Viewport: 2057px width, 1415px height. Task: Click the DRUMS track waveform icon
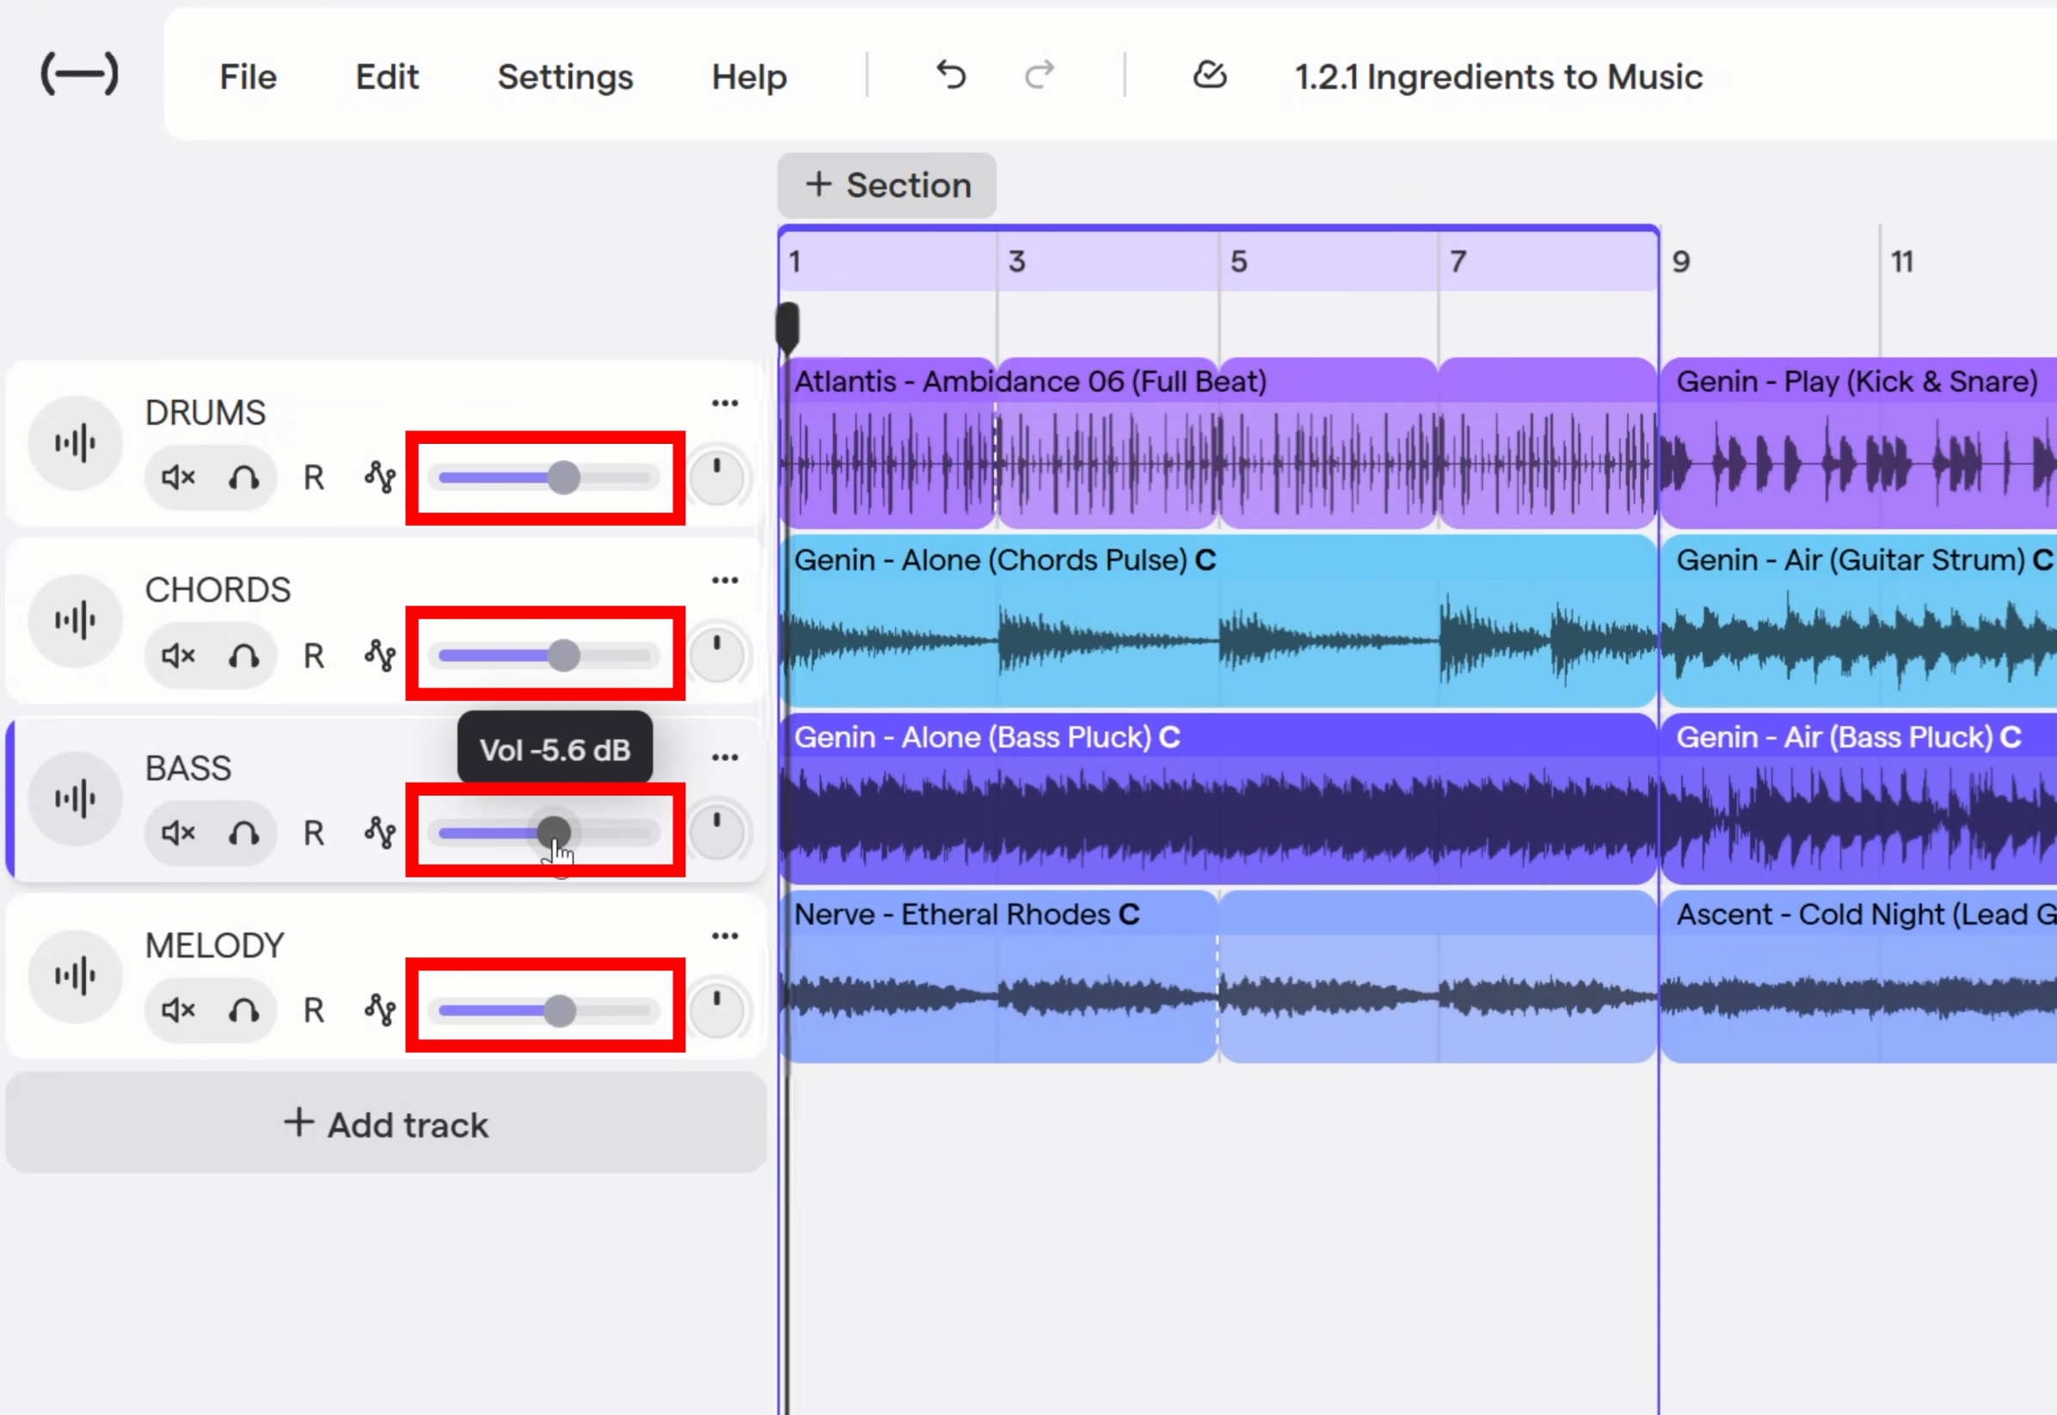(76, 442)
